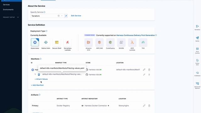Open info about First Generation support
Screen dimensions: 201x113
pyautogui.click(x=156, y=35)
